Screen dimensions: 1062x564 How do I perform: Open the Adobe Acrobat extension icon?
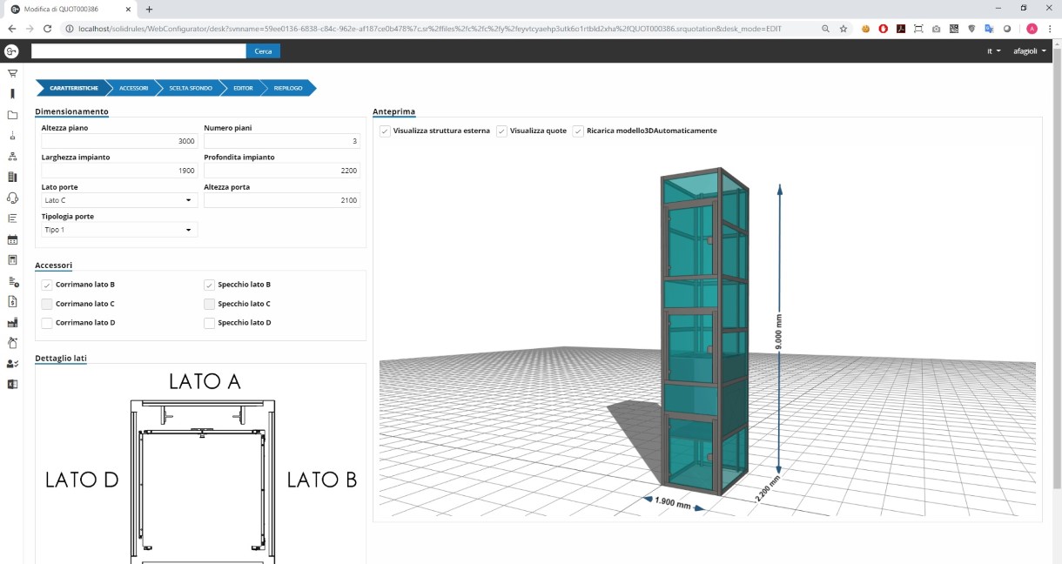pos(901,29)
